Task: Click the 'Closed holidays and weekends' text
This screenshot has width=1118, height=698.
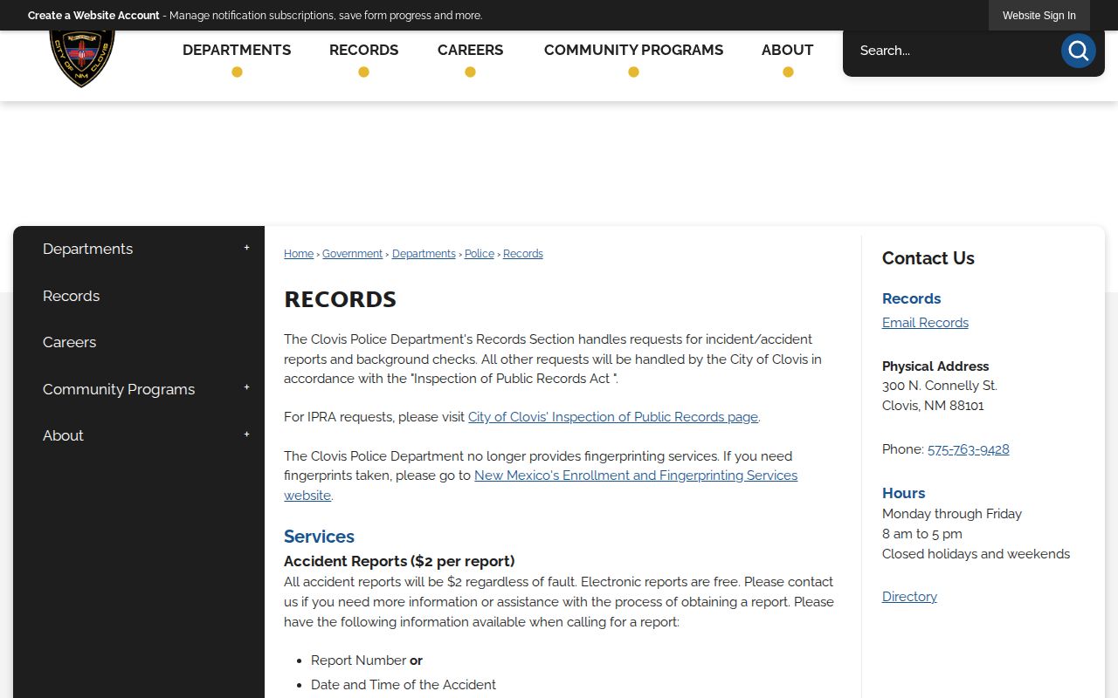Action: [976, 554]
